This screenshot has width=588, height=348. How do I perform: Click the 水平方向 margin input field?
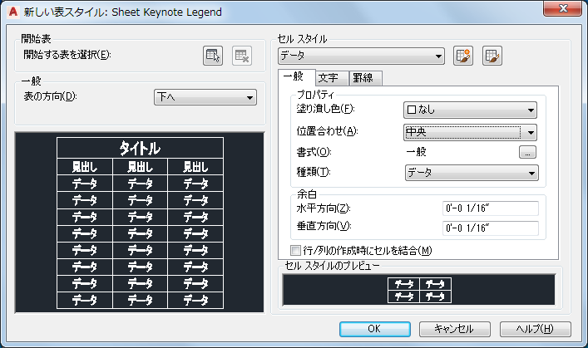(x=490, y=208)
